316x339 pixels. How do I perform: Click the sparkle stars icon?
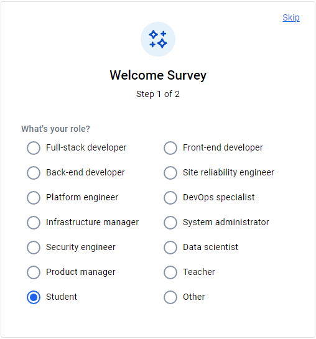click(x=158, y=39)
